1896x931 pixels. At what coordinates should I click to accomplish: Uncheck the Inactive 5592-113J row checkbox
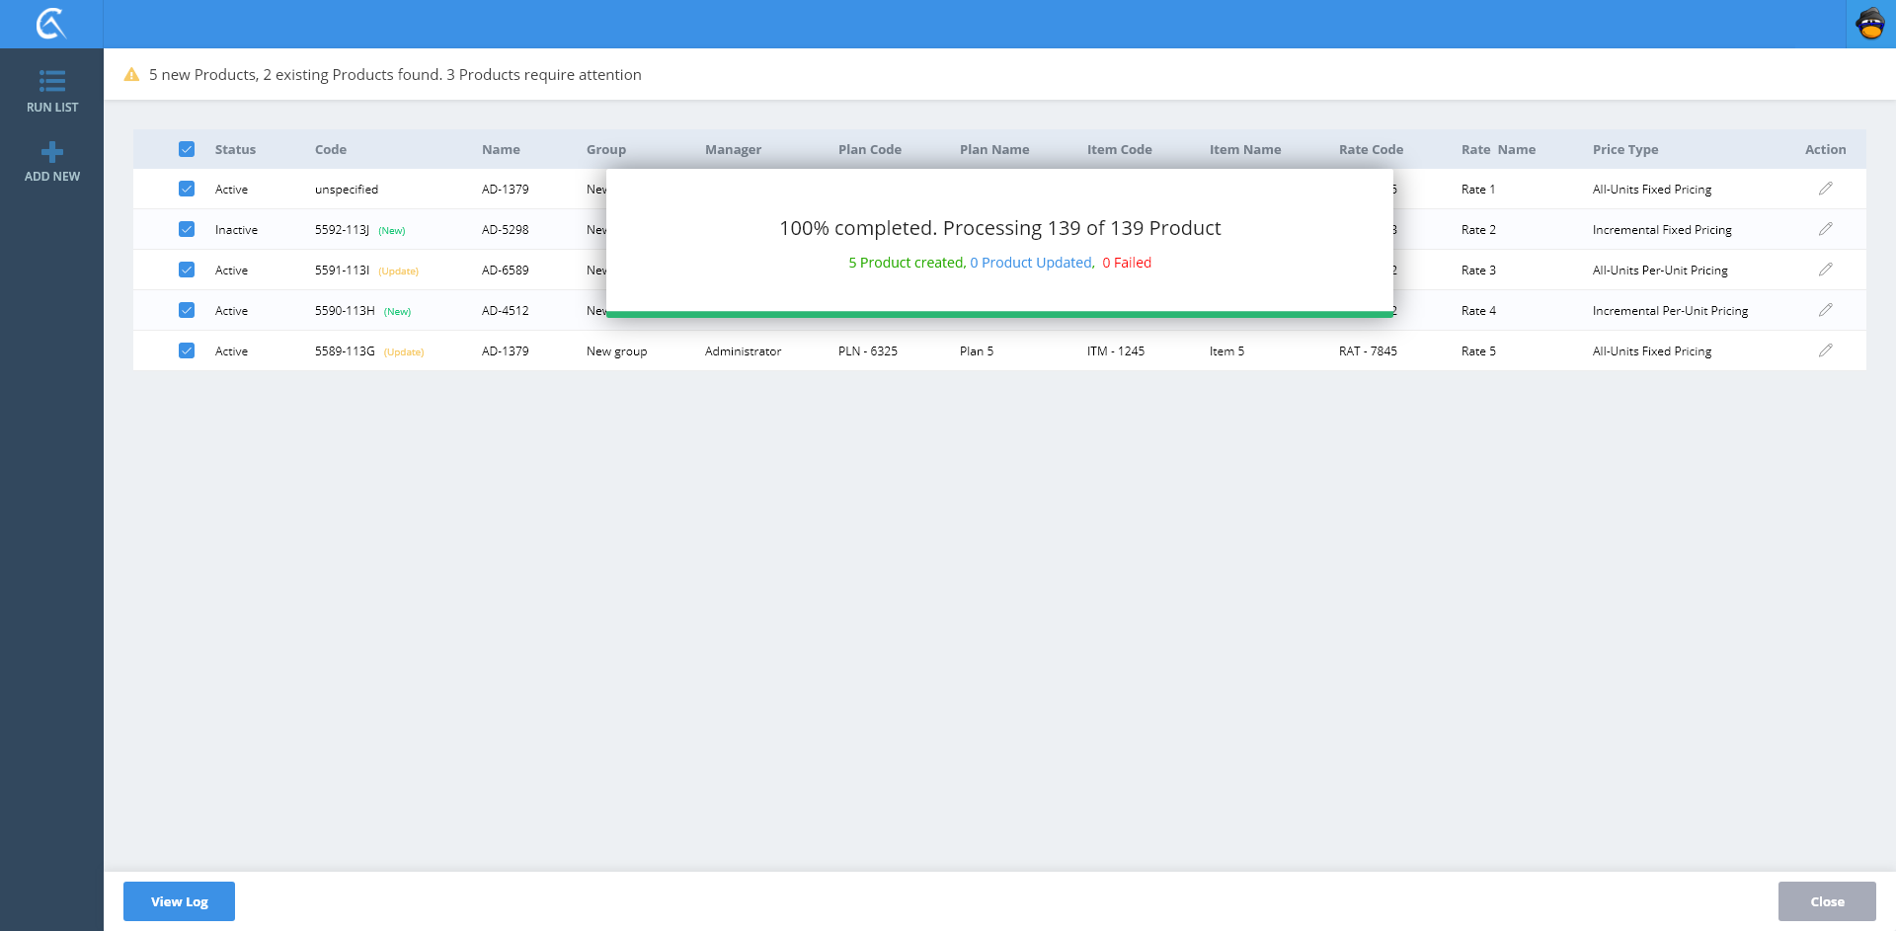[187, 229]
